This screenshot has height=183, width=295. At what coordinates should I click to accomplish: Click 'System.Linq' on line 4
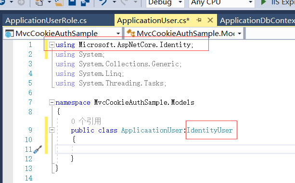[x=100, y=73]
